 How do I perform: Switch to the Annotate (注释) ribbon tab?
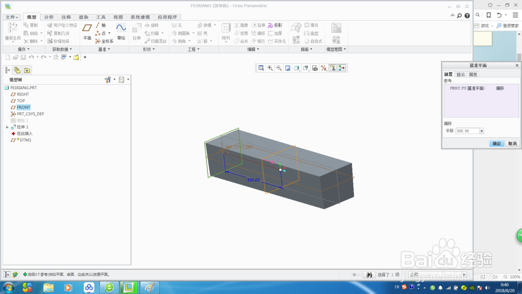(x=66, y=17)
